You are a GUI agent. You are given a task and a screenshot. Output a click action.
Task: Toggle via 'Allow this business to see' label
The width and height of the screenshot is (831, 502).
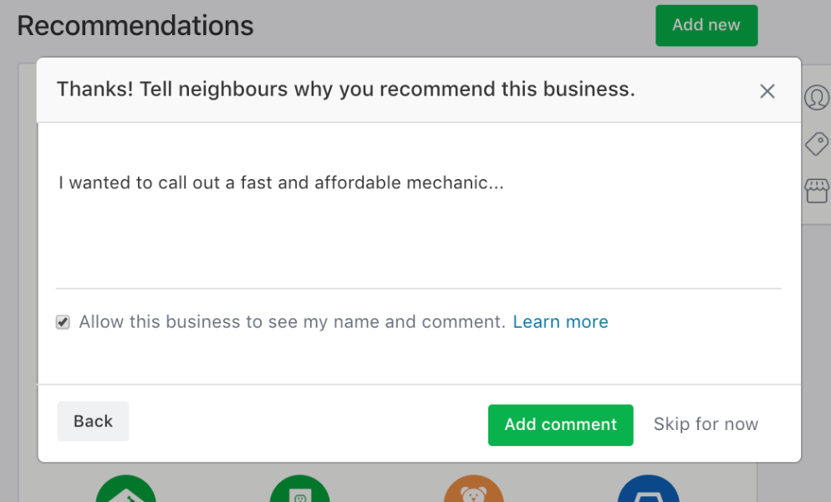(292, 321)
